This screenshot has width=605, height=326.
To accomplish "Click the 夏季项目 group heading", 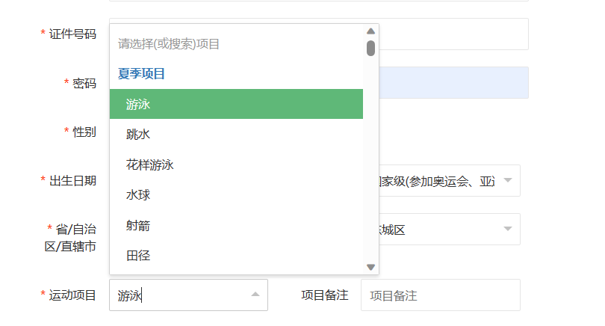I will 141,73.
